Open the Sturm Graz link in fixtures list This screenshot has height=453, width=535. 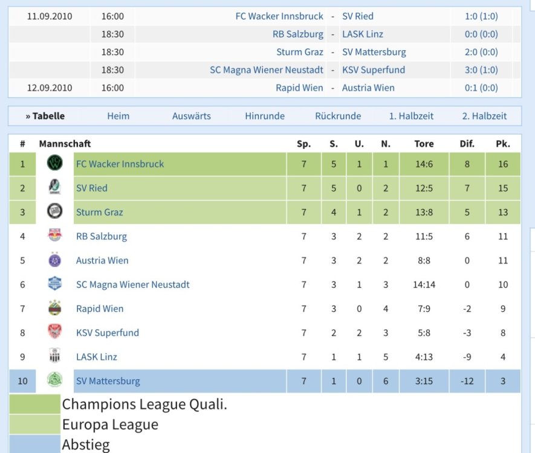(300, 52)
